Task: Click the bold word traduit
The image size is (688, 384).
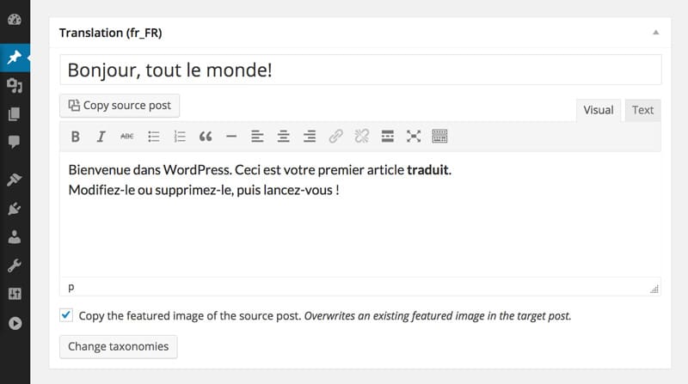Action: pos(427,169)
